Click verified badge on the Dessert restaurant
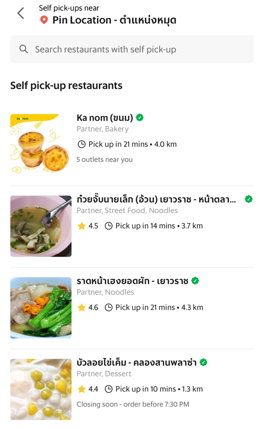 click(x=203, y=363)
